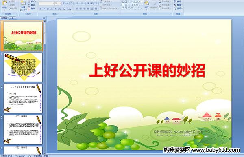This screenshot has height=157, width=244.
Task: Click the Replace button in editing group
Action: coord(178,5)
